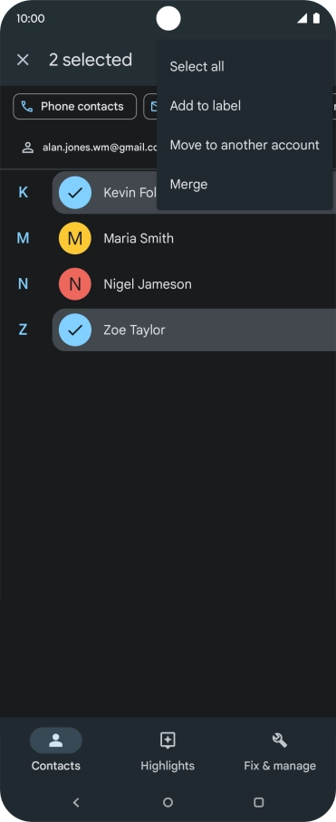
Task: Select Nigel Jameson via red N avatar
Action: pyautogui.click(x=75, y=284)
